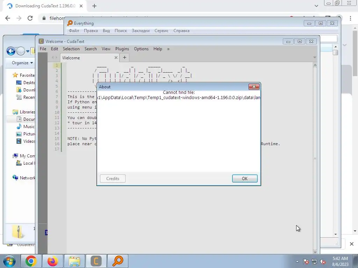
Task: Open Сервис menu in Everything window
Action: point(162,31)
